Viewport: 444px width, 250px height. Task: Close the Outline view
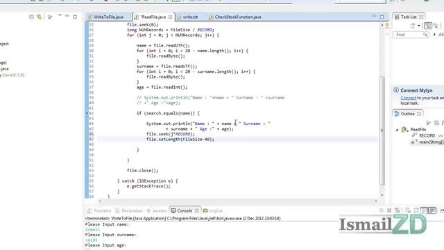click(x=419, y=114)
